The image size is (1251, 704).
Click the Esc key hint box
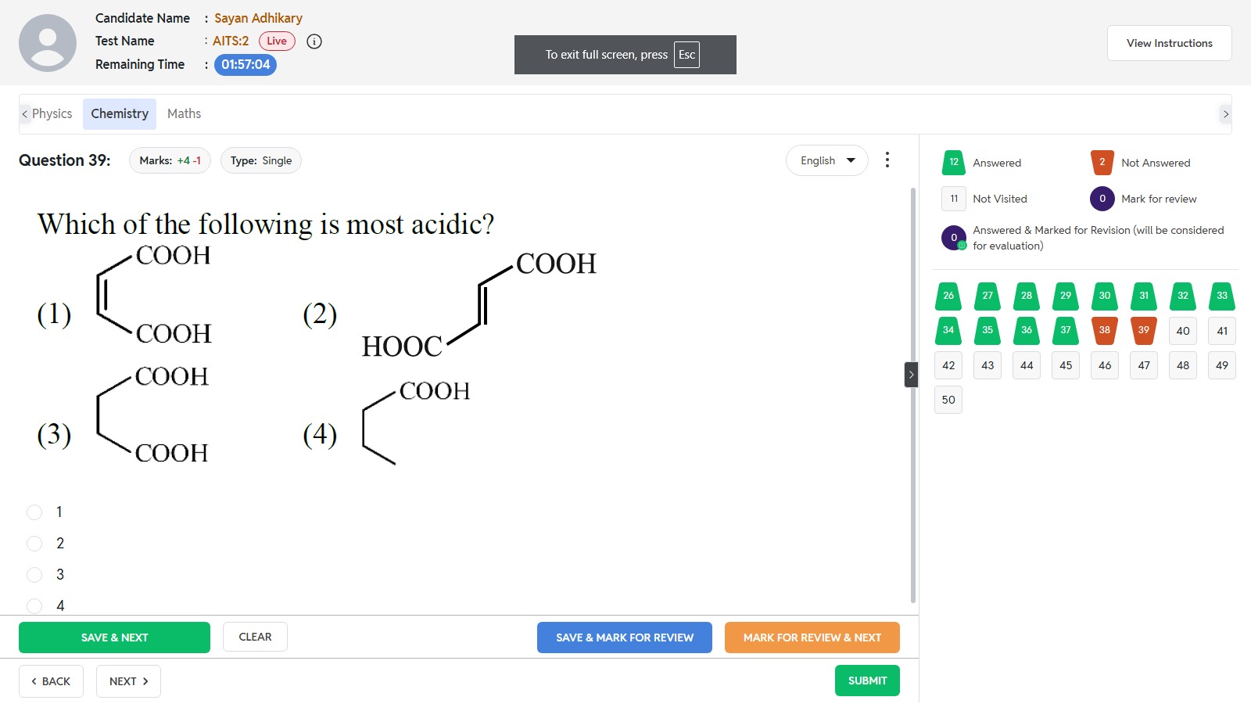(x=686, y=55)
